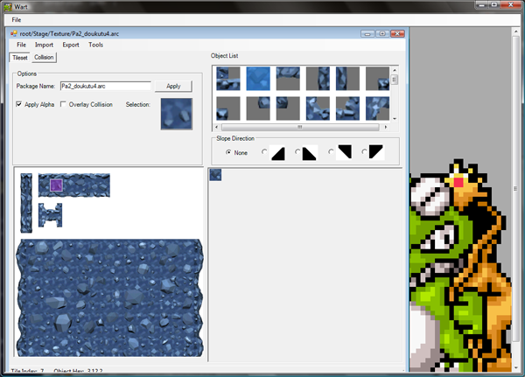
Task: Select the first object in the second row
Action: [228, 108]
